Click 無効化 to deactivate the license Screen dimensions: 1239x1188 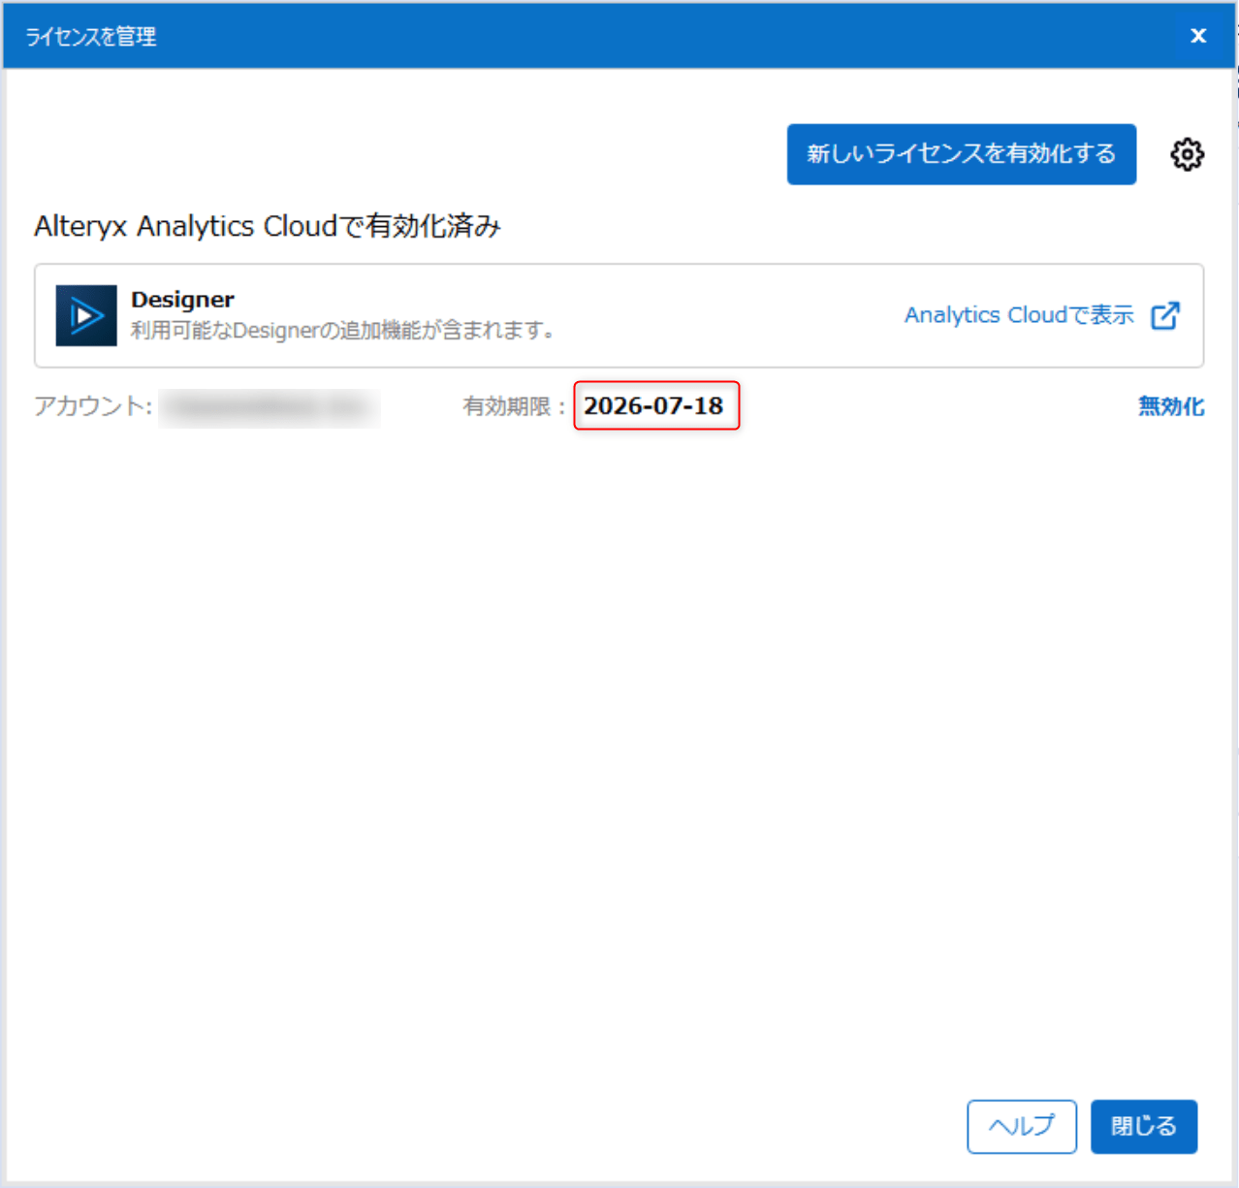tap(1170, 406)
